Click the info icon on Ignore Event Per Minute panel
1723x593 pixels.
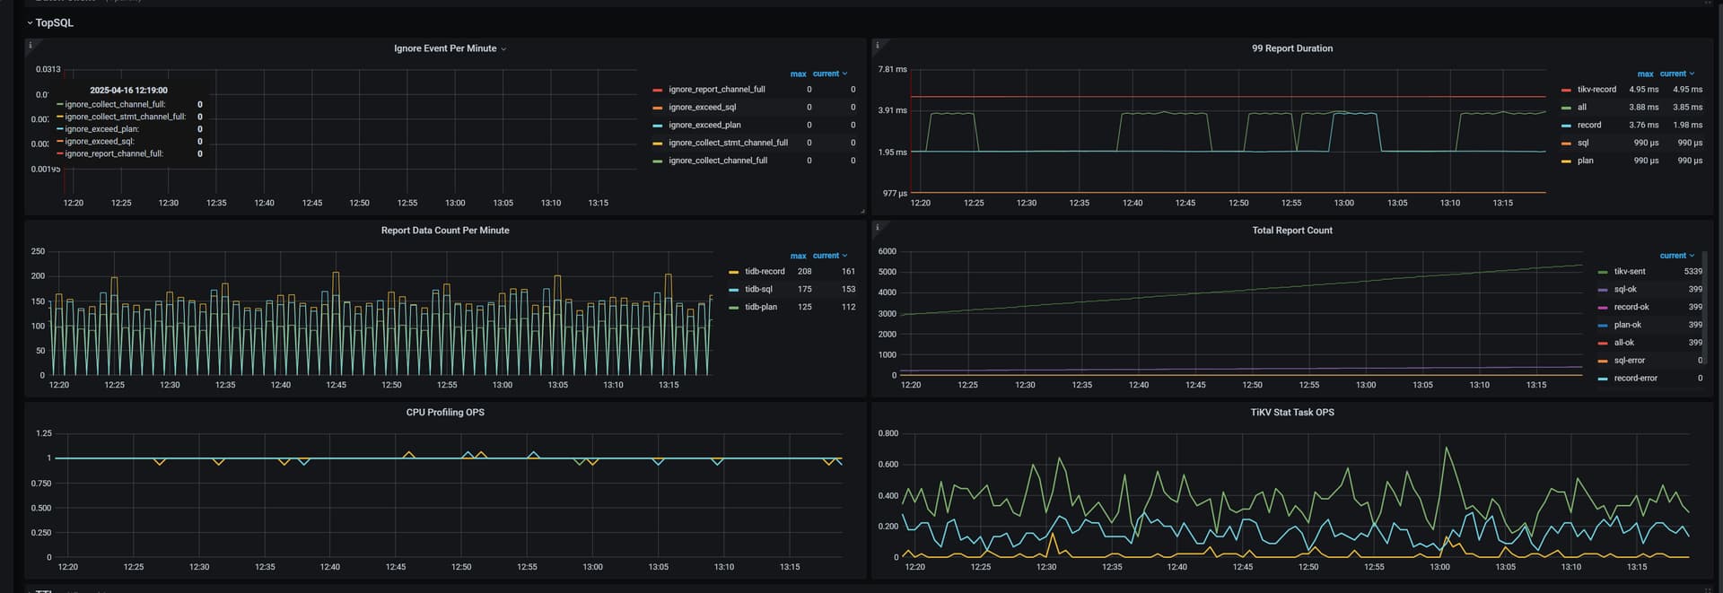tap(31, 45)
